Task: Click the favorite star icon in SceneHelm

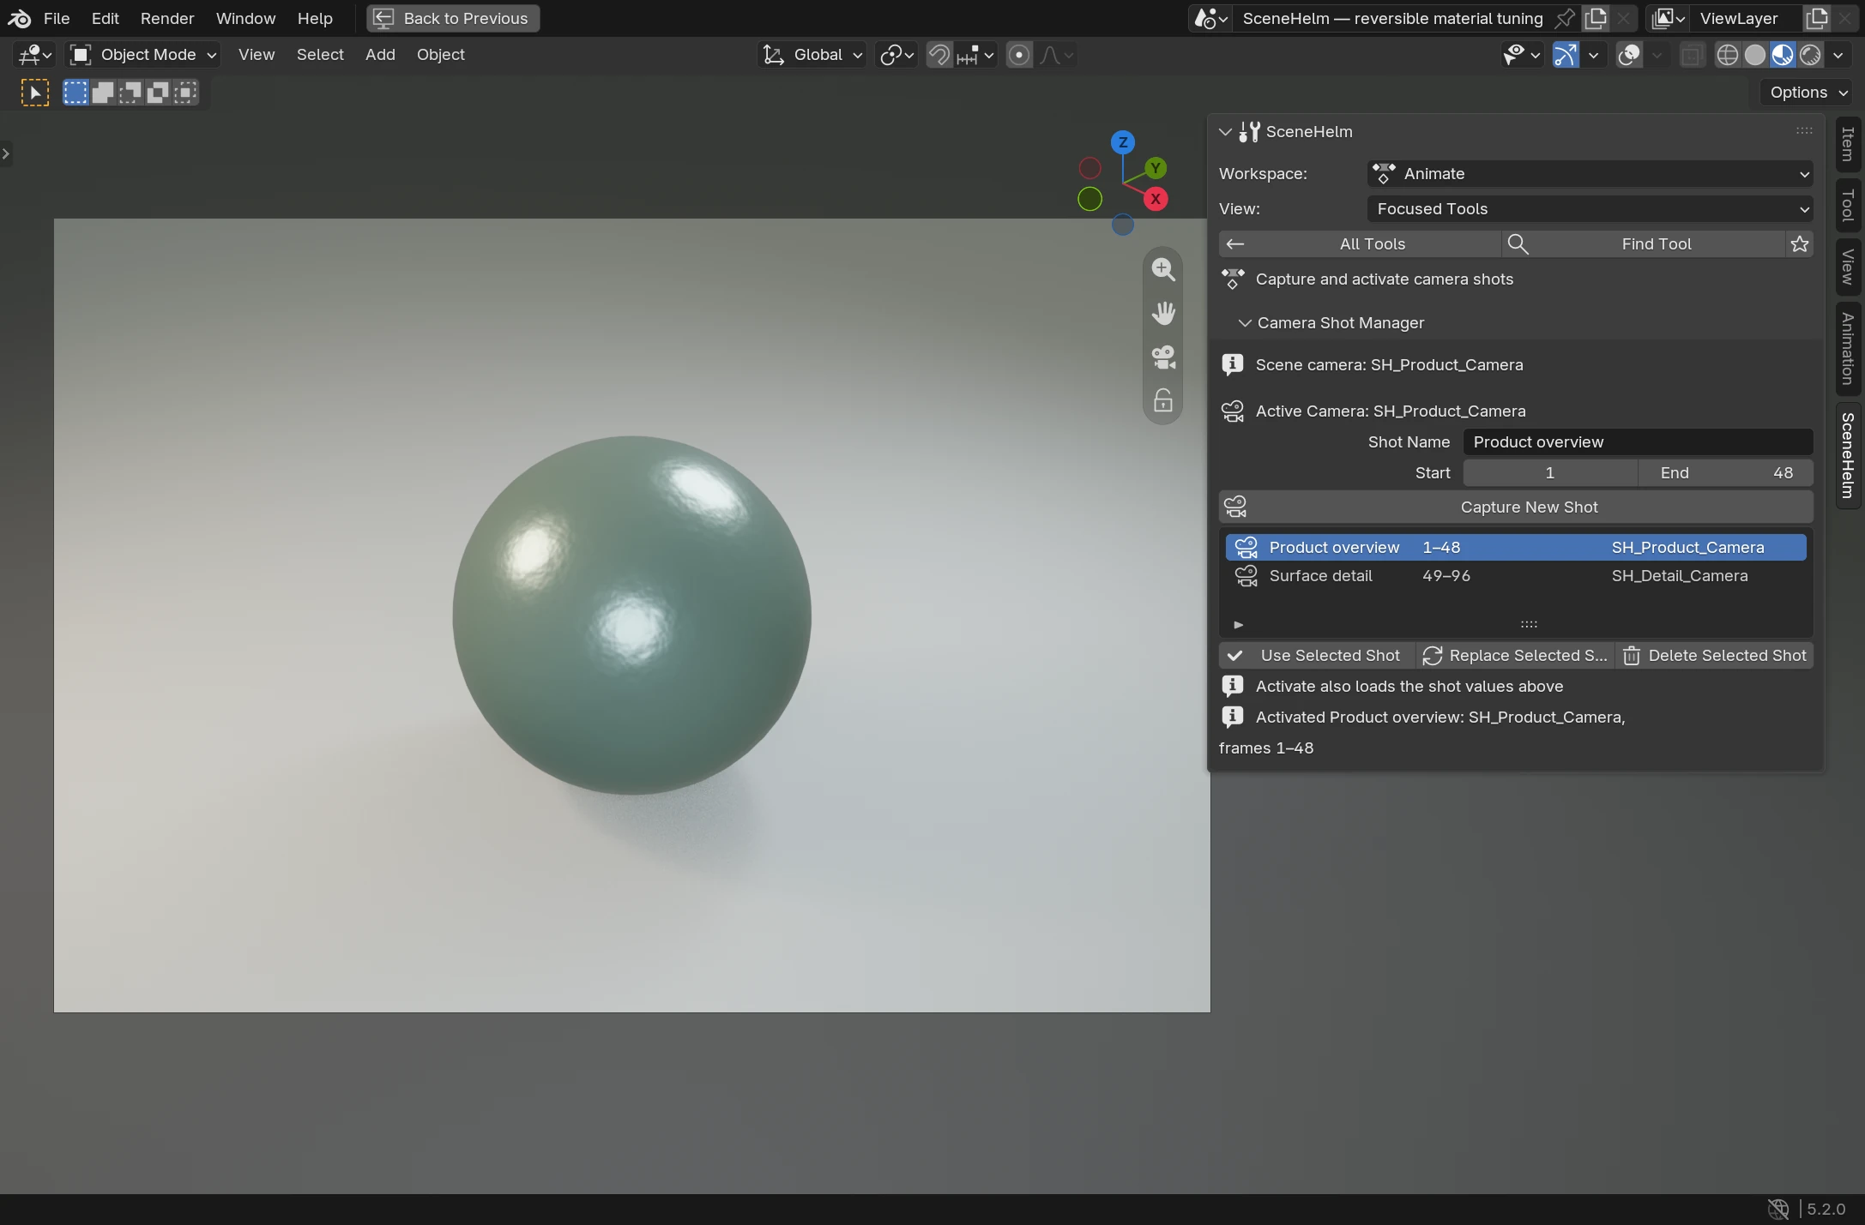Action: point(1800,244)
